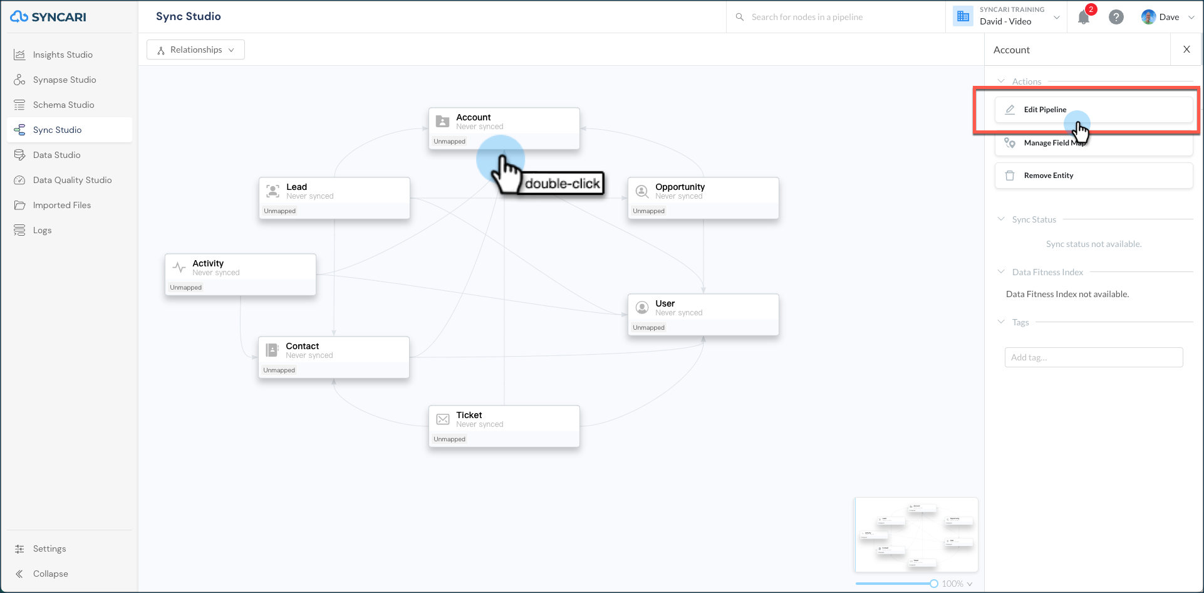Select the Activity entity node
Image resolution: width=1204 pixels, height=593 pixels.
pyautogui.click(x=241, y=275)
